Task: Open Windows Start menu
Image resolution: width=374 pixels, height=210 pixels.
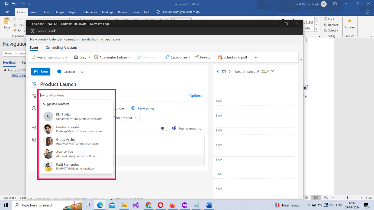Action: coord(6,205)
